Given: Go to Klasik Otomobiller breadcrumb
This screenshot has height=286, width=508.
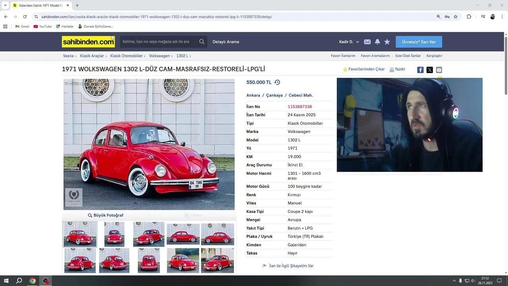Looking at the screenshot, I should click(x=126, y=56).
